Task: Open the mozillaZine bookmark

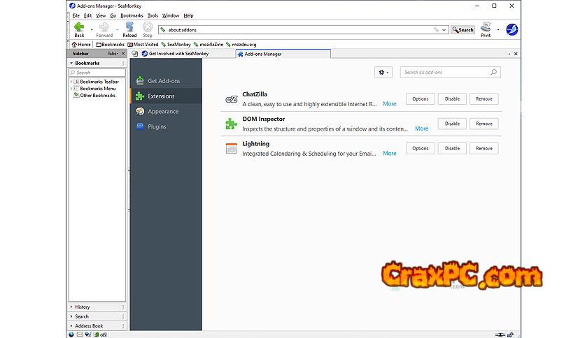Action: pyautogui.click(x=209, y=44)
